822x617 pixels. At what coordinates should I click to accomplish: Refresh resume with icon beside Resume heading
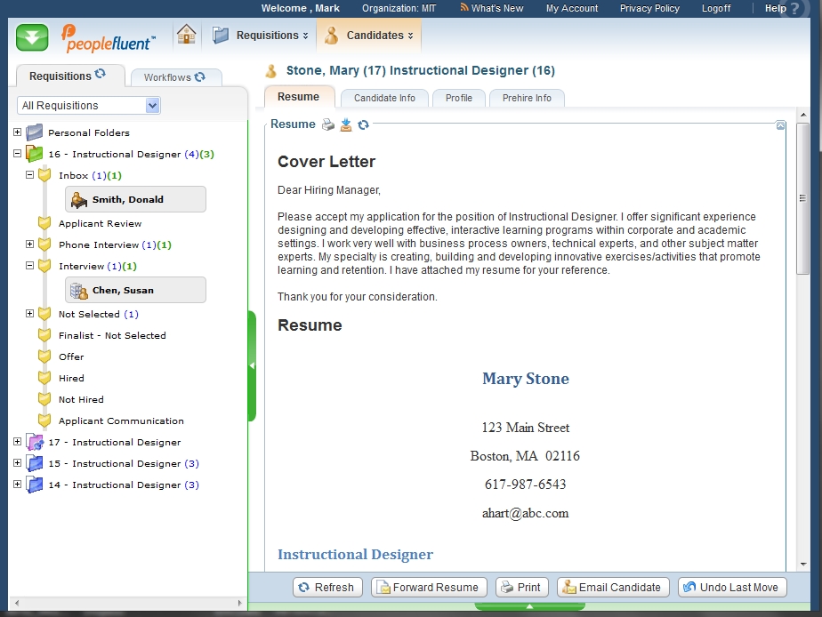pos(363,125)
